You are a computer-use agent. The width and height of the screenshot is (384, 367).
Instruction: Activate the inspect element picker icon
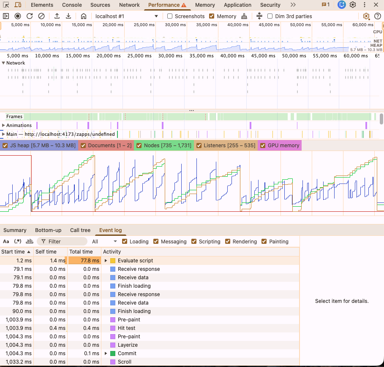point(6,5)
